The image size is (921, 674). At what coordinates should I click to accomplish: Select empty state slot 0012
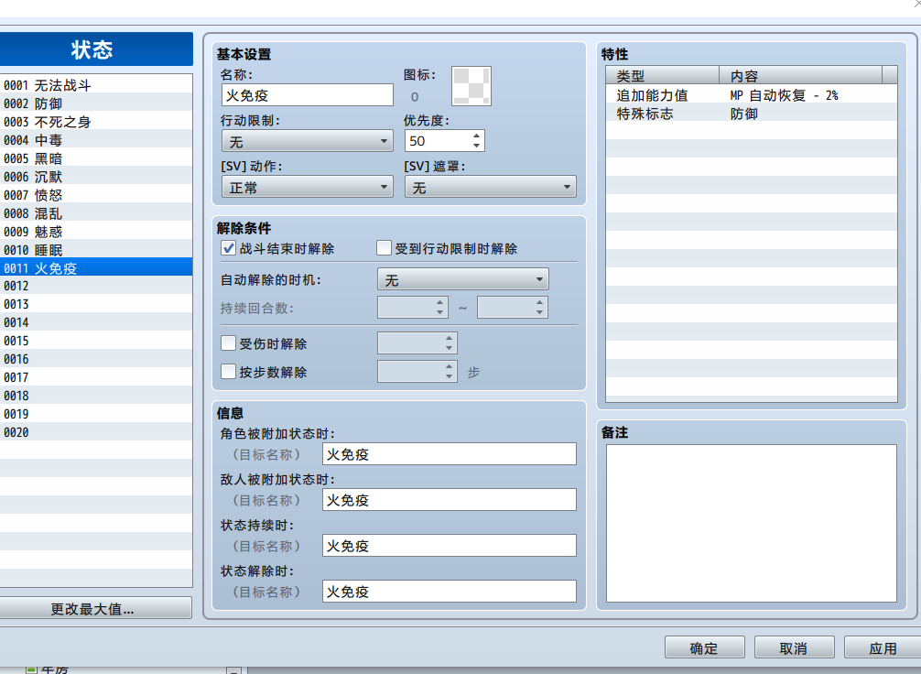[96, 286]
